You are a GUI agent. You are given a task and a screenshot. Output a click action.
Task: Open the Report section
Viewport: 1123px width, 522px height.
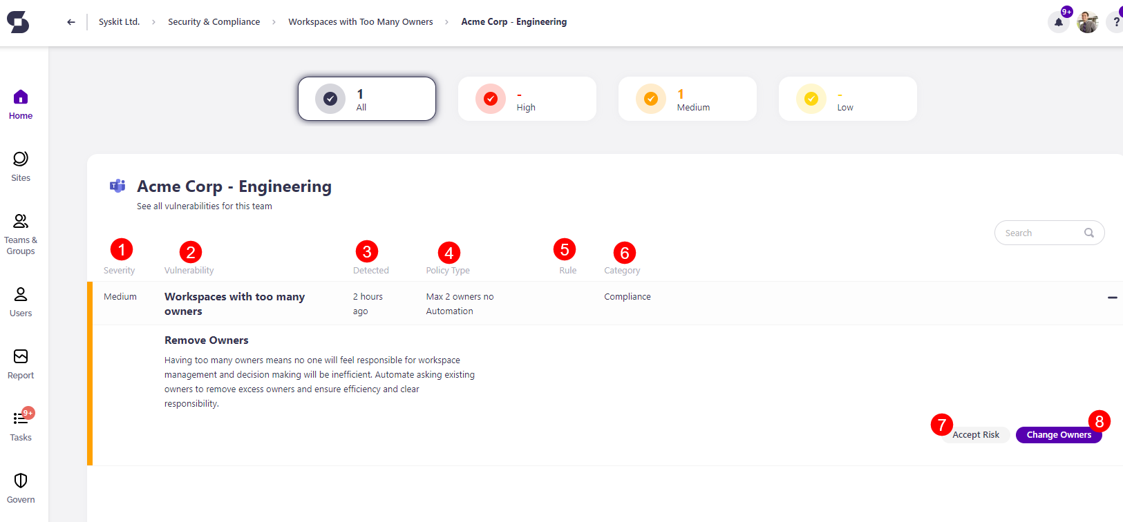pos(21,364)
